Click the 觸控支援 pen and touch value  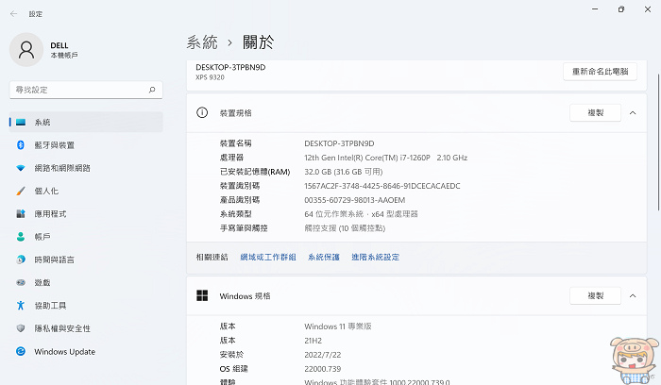345,228
